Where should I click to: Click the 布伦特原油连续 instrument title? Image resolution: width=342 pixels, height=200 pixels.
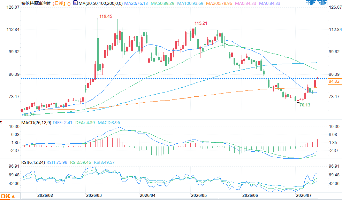(x=36, y=3)
